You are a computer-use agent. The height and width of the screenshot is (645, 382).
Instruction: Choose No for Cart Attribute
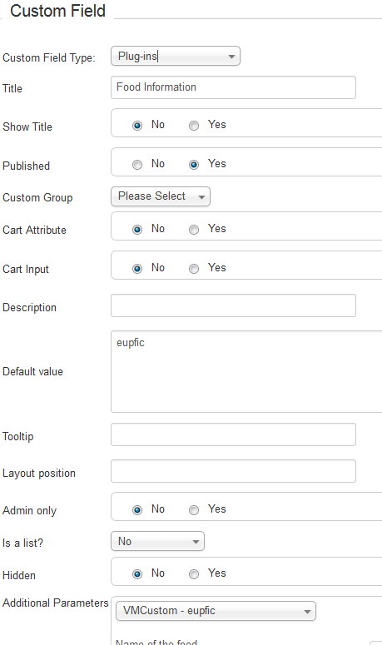point(137,230)
